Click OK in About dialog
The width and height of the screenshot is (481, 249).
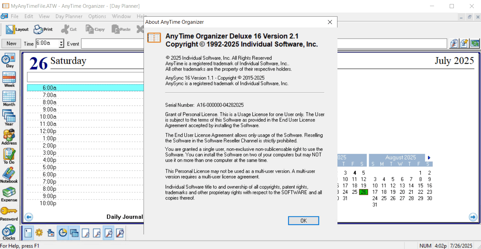coord(303,221)
